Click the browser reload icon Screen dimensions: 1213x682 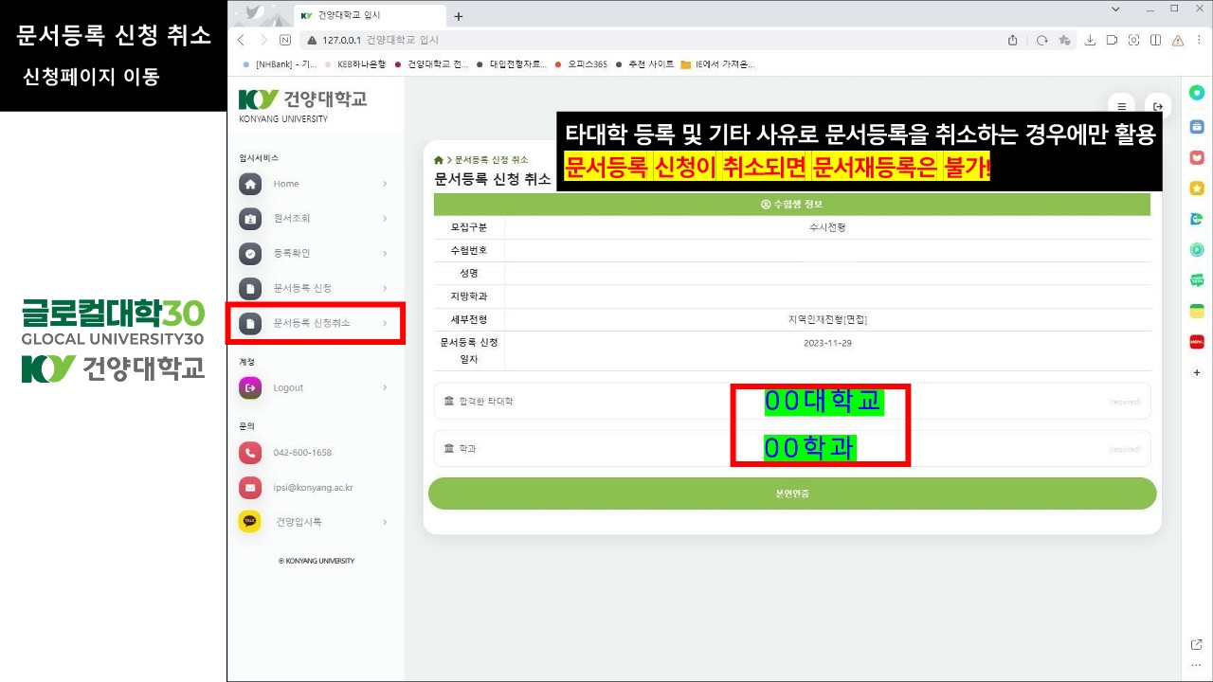pos(1041,40)
